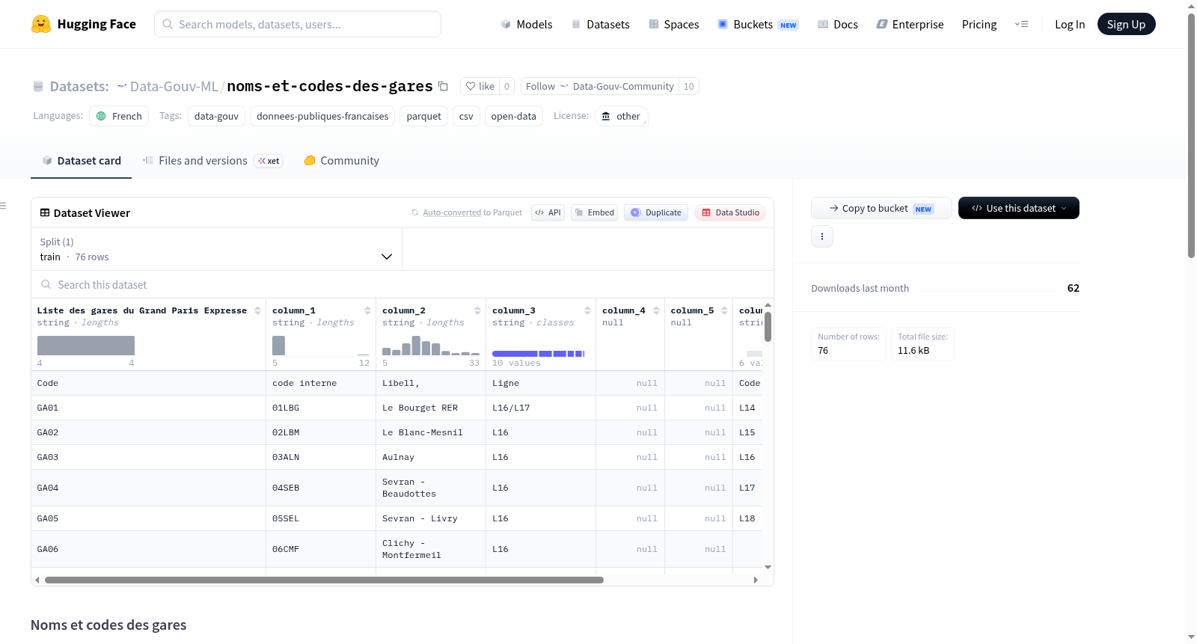Sort the Liste des gares column
This screenshot has width=1197, height=644.
point(257,310)
